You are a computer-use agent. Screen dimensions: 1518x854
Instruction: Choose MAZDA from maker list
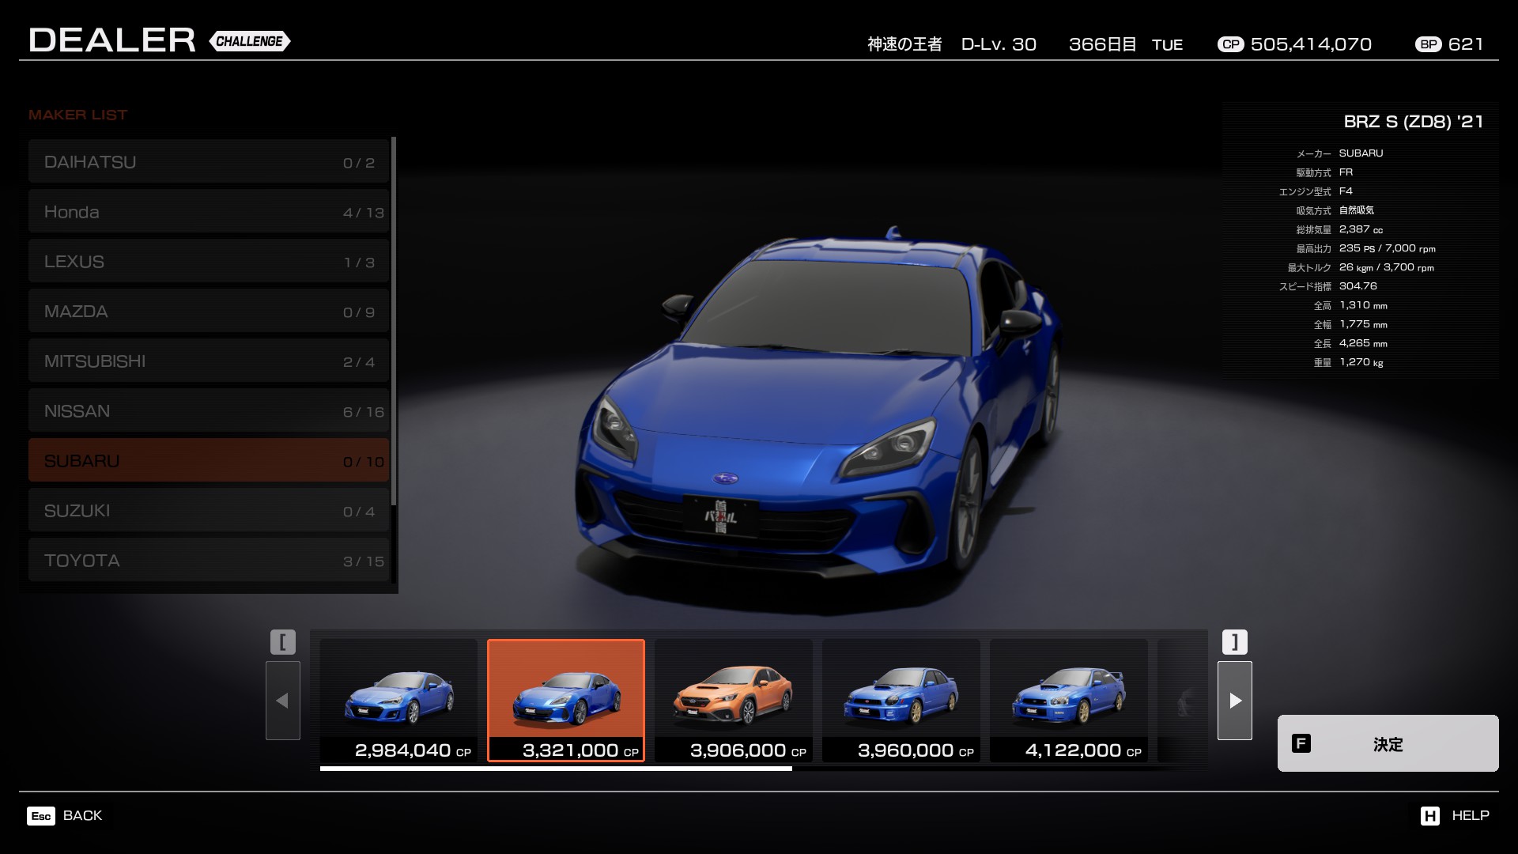coord(209,312)
